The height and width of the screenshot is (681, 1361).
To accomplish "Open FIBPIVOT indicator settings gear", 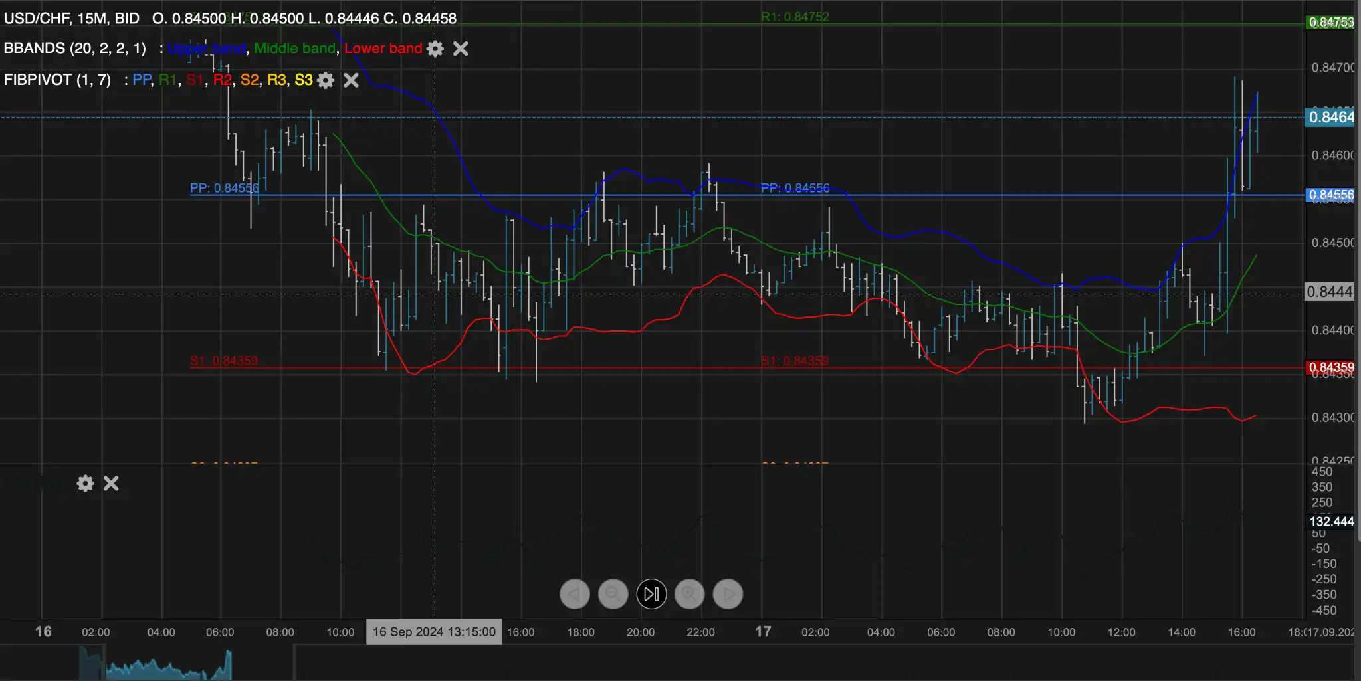I will click(x=326, y=80).
